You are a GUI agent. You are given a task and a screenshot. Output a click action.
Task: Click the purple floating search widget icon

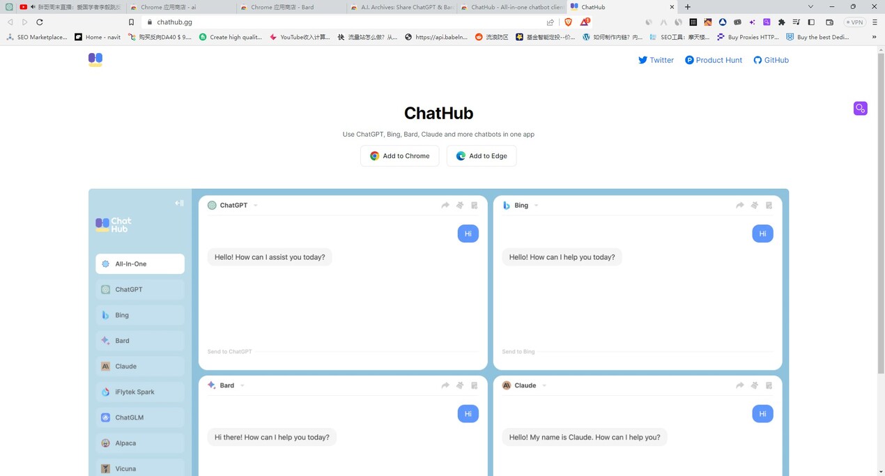861,109
